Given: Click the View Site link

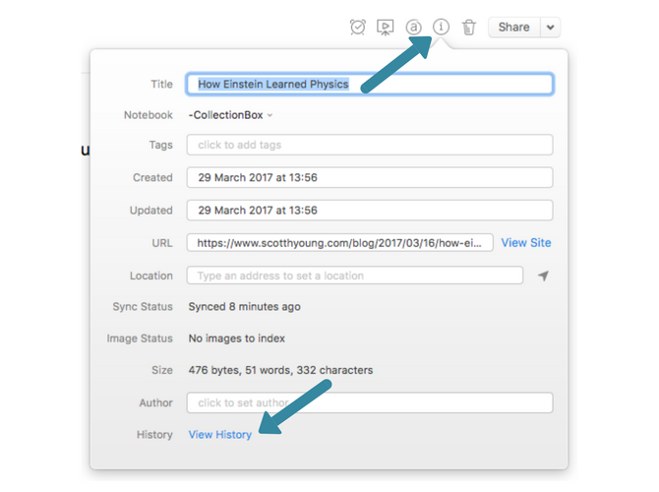Looking at the screenshot, I should tap(525, 243).
